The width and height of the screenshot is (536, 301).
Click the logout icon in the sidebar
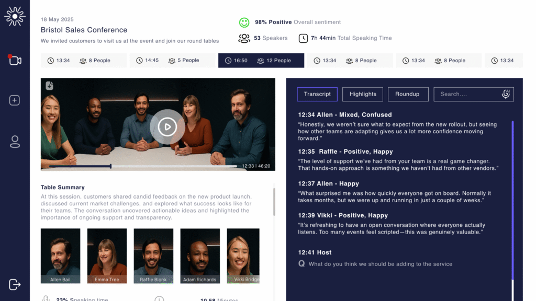15,284
